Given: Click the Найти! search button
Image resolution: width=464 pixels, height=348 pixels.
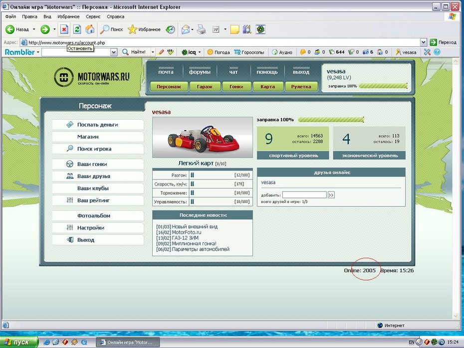Looking at the screenshot, I should point(134,52).
